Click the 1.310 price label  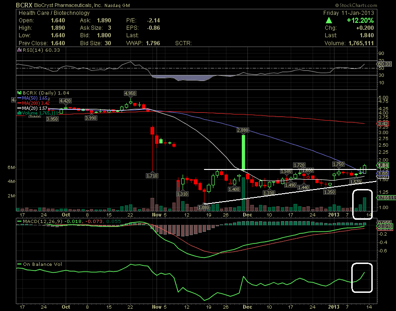[182, 194]
